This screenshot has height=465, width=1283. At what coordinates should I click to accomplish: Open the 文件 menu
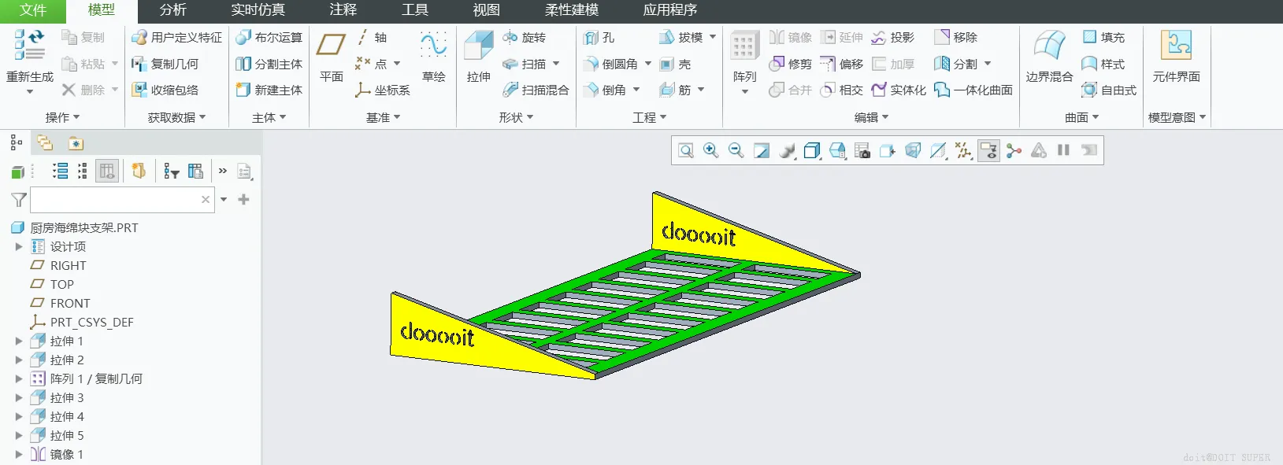33,10
